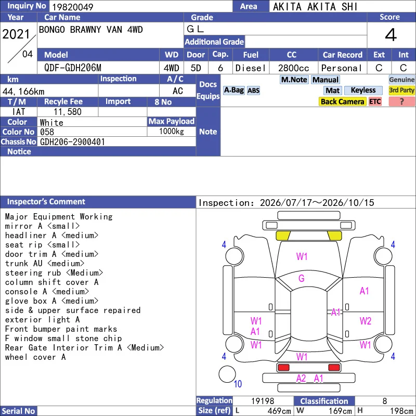Click the chassis number GDH206-2900401
This screenshot has width=416, height=416.
(x=72, y=142)
